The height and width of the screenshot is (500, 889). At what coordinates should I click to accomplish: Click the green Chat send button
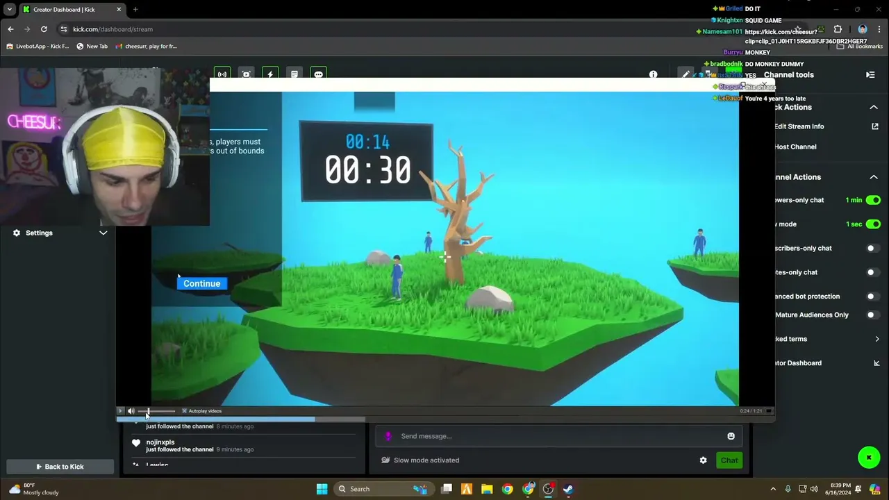pos(729,460)
